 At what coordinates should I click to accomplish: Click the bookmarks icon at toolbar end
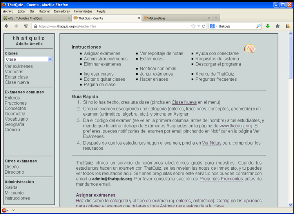point(288,26)
